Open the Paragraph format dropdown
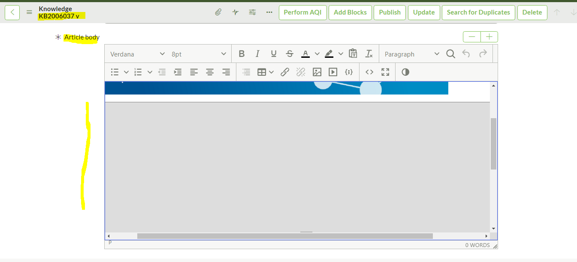This screenshot has width=577, height=262. [412, 54]
